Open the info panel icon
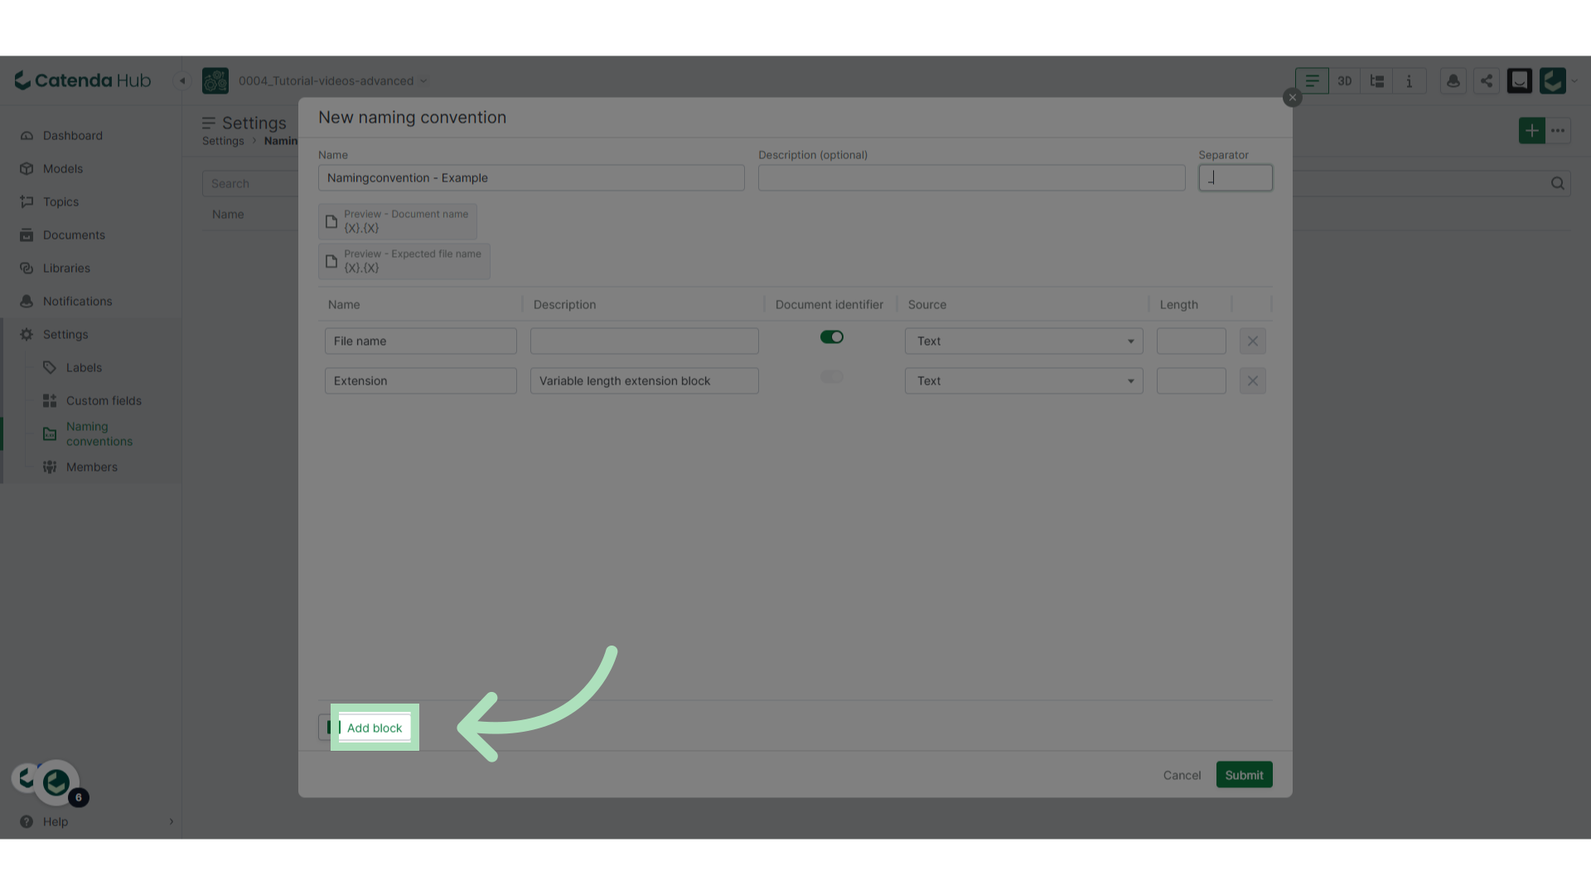1591x895 pixels. tap(1409, 80)
